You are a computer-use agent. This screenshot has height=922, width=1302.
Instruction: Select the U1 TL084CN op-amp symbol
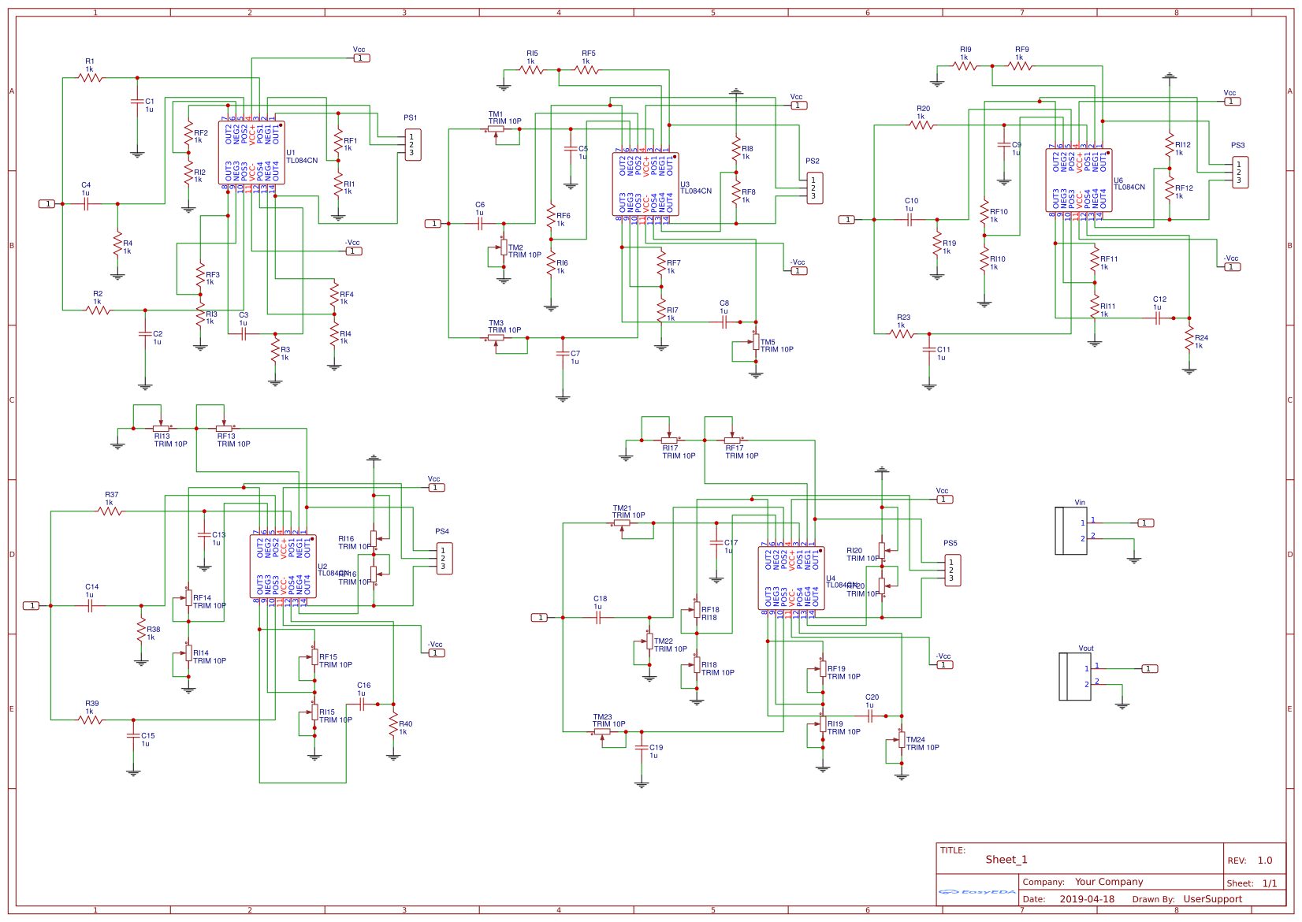coord(252,154)
